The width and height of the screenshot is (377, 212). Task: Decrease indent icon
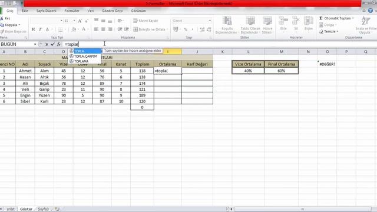[120, 29]
